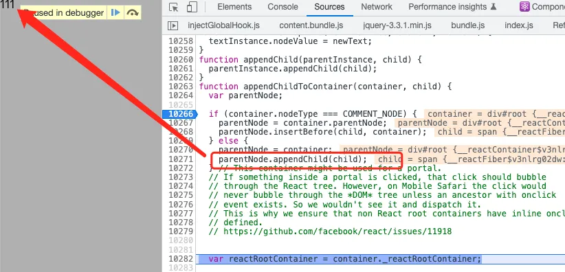Viewport: 565px width, 272px height.
Task: Select the Sources tab
Action: [329, 7]
